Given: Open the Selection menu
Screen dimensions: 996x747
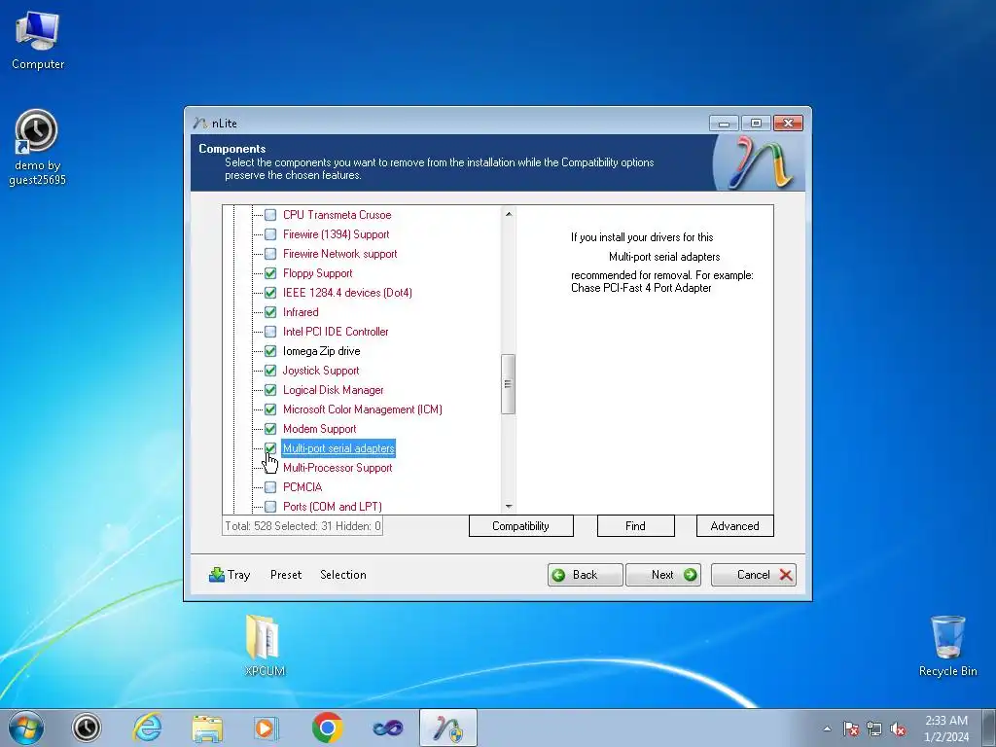Looking at the screenshot, I should coord(343,574).
